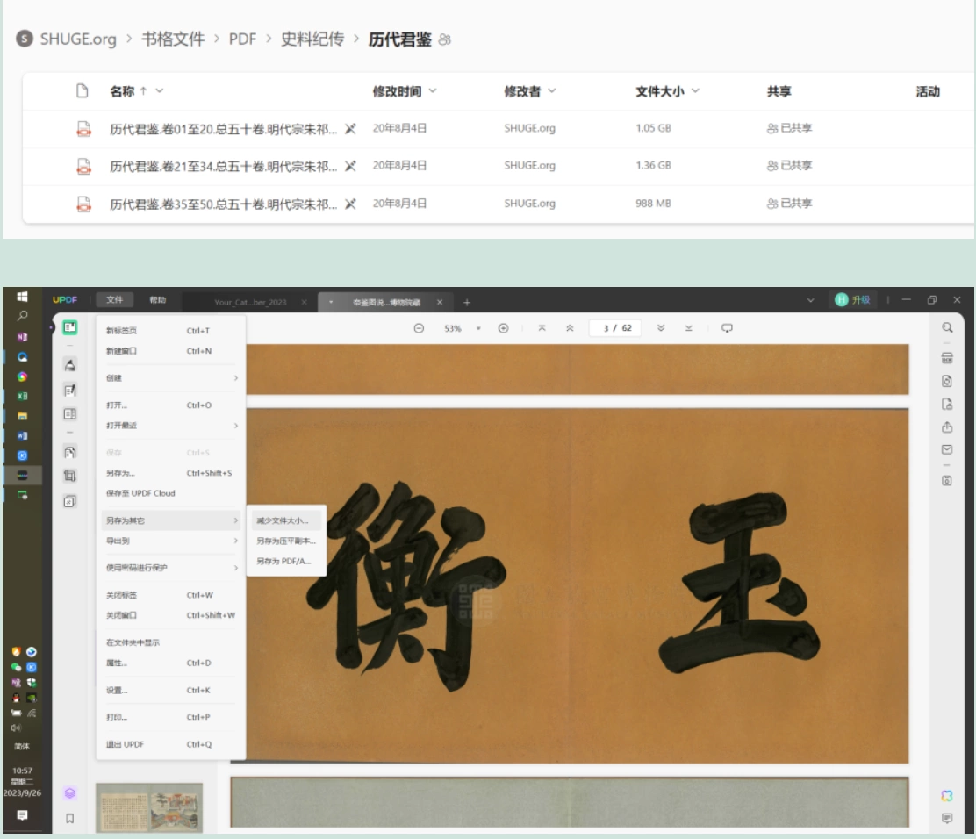This screenshot has width=976, height=839.
Task: Click the 史料纪传 breadcrumb link
Action: click(312, 39)
